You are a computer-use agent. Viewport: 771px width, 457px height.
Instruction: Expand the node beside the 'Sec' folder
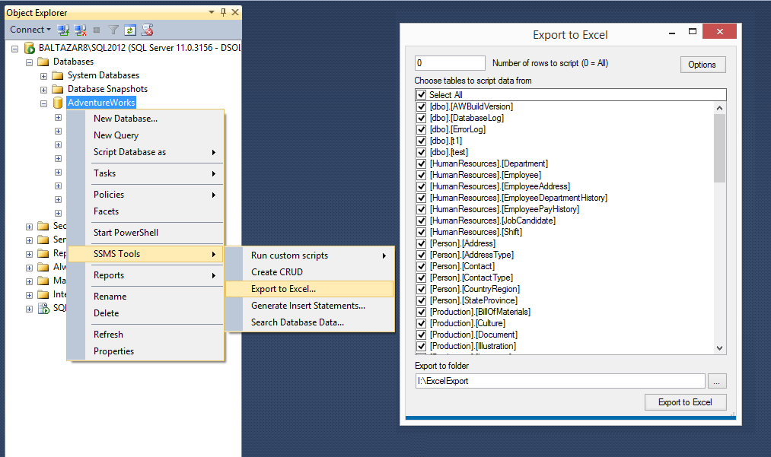29,227
